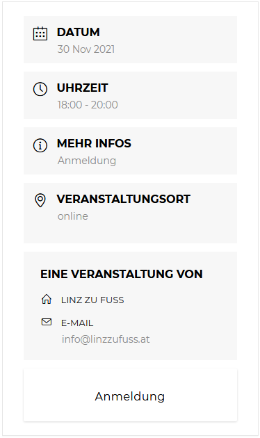Select the time 18:00 - 20:00
Viewport: 260px width, 438px height.
88,105
